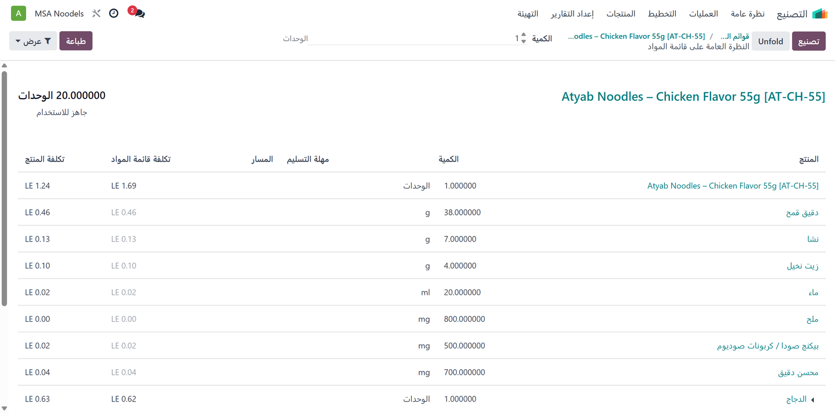
Task: Open the بيكنج صودا component link
Action: click(x=768, y=345)
